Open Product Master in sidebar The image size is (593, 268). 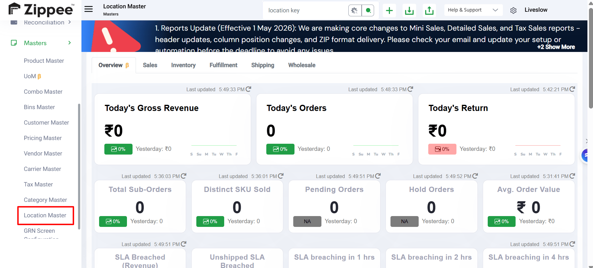pos(44,61)
